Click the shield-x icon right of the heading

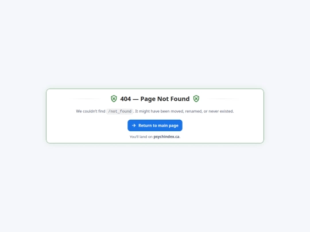[196, 99]
